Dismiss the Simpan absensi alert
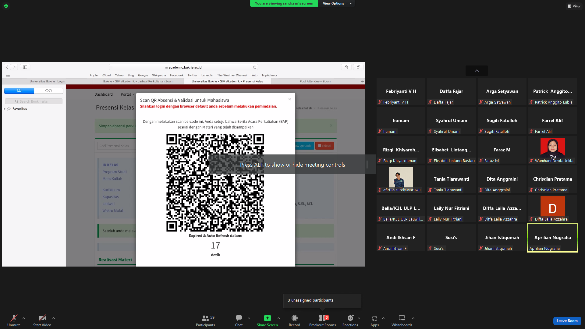 [x=331, y=126]
